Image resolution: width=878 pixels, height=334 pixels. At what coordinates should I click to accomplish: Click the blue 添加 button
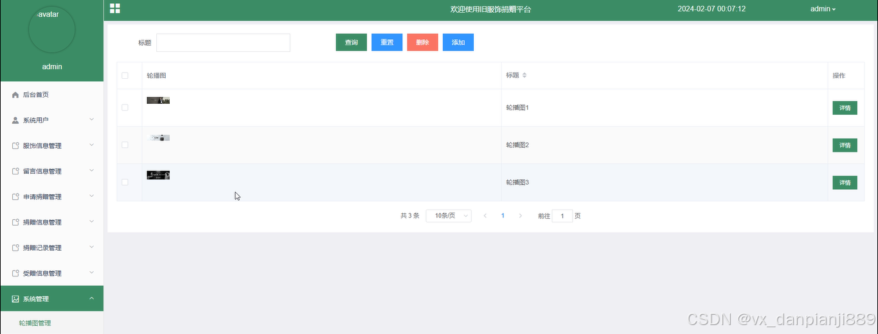[458, 42]
